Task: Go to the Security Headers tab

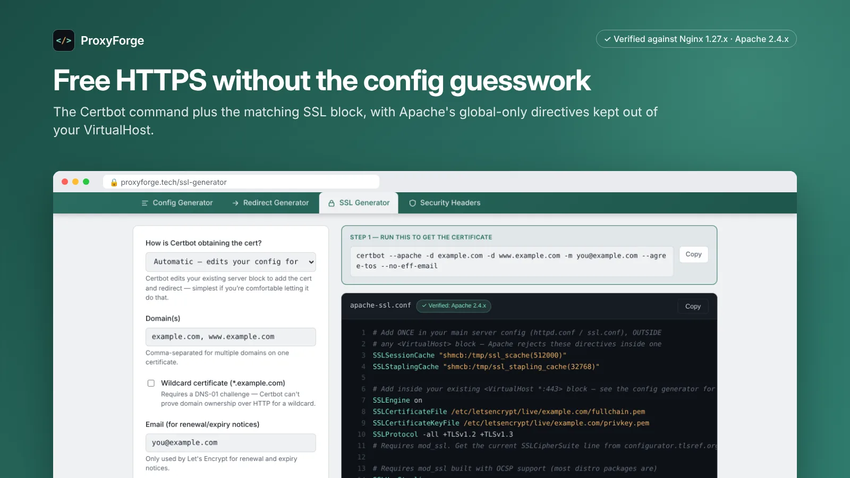Action: (445, 203)
